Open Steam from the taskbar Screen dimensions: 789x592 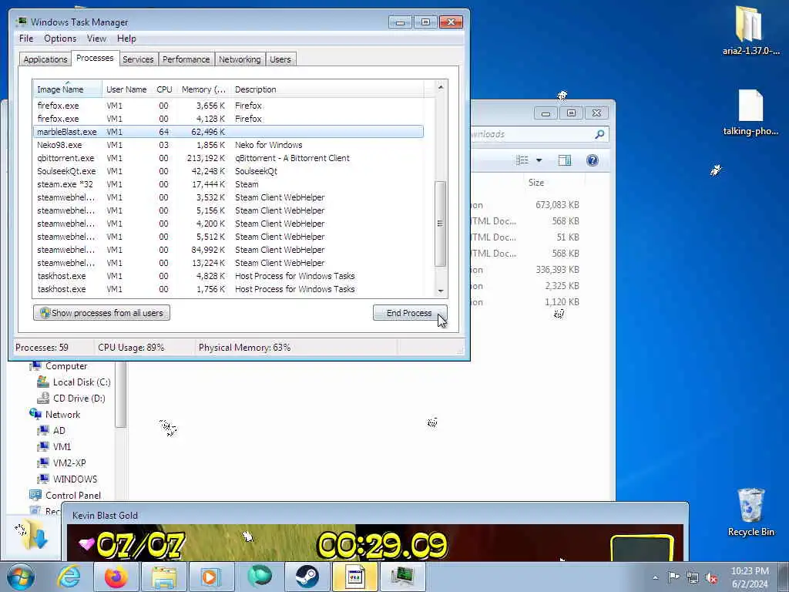pyautogui.click(x=307, y=577)
